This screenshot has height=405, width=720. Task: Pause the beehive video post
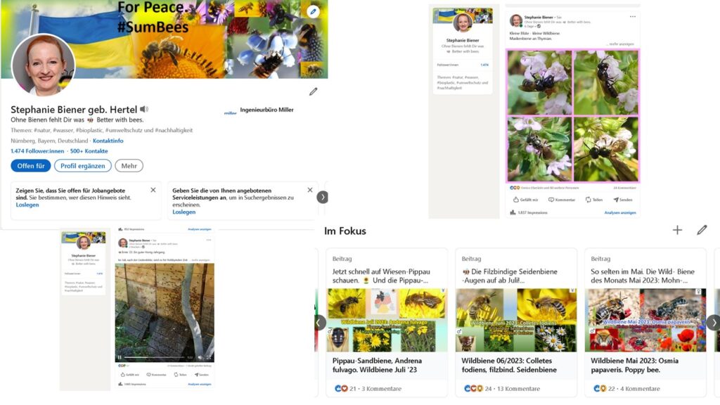pos(120,357)
